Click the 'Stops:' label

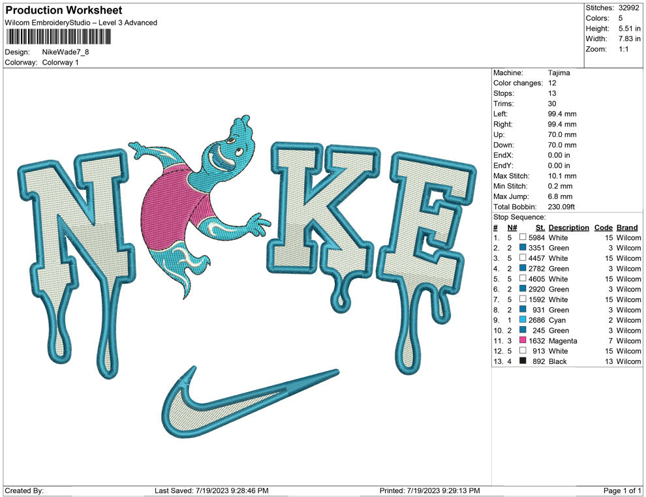tap(504, 93)
